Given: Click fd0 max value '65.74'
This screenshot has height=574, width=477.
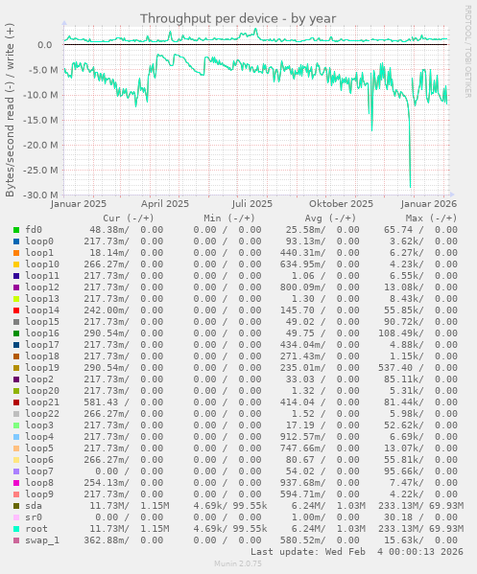Looking at the screenshot, I should [397, 230].
